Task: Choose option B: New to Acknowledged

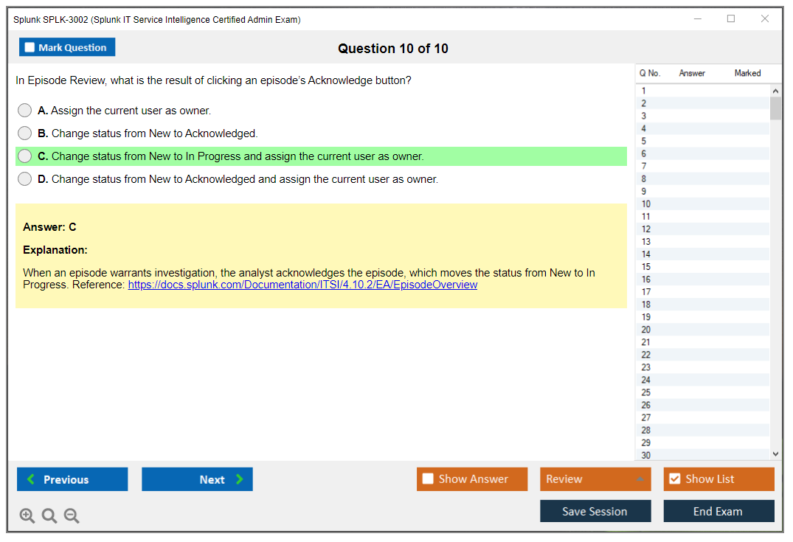Action: tap(25, 133)
